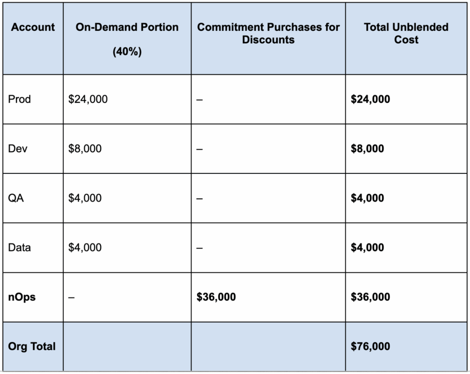The image size is (470, 374).
Task: Click the "Data" account name cell
Action: point(20,248)
